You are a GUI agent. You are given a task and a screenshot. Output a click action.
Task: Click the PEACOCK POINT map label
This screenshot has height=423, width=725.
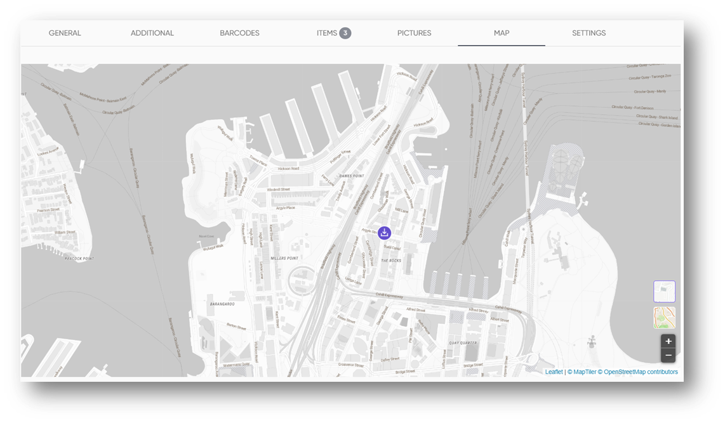click(79, 259)
